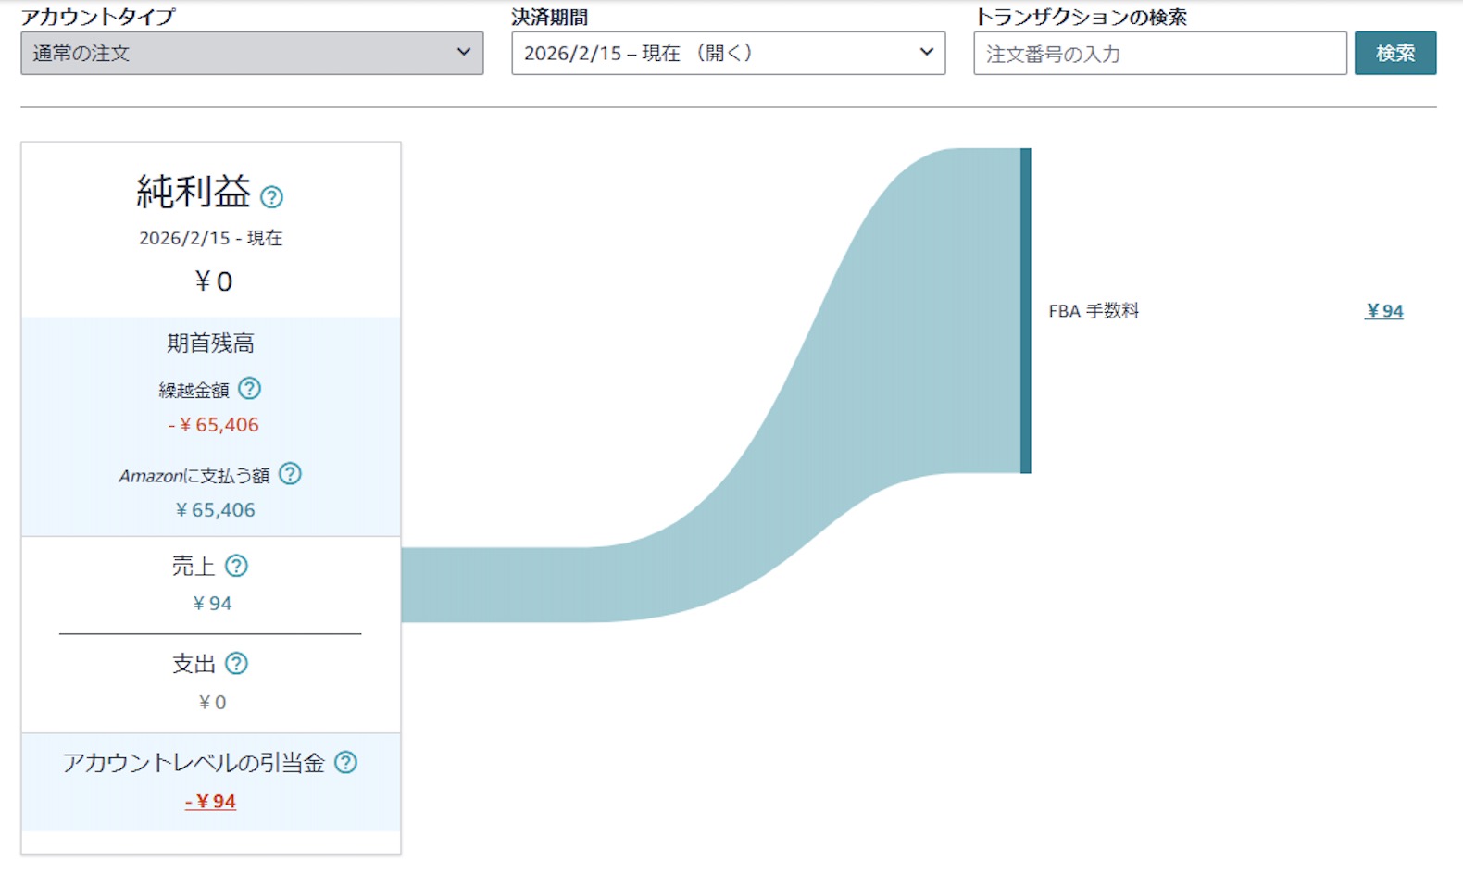
Task: Open help icon for アカウントレベルの引当金
Action: click(345, 762)
